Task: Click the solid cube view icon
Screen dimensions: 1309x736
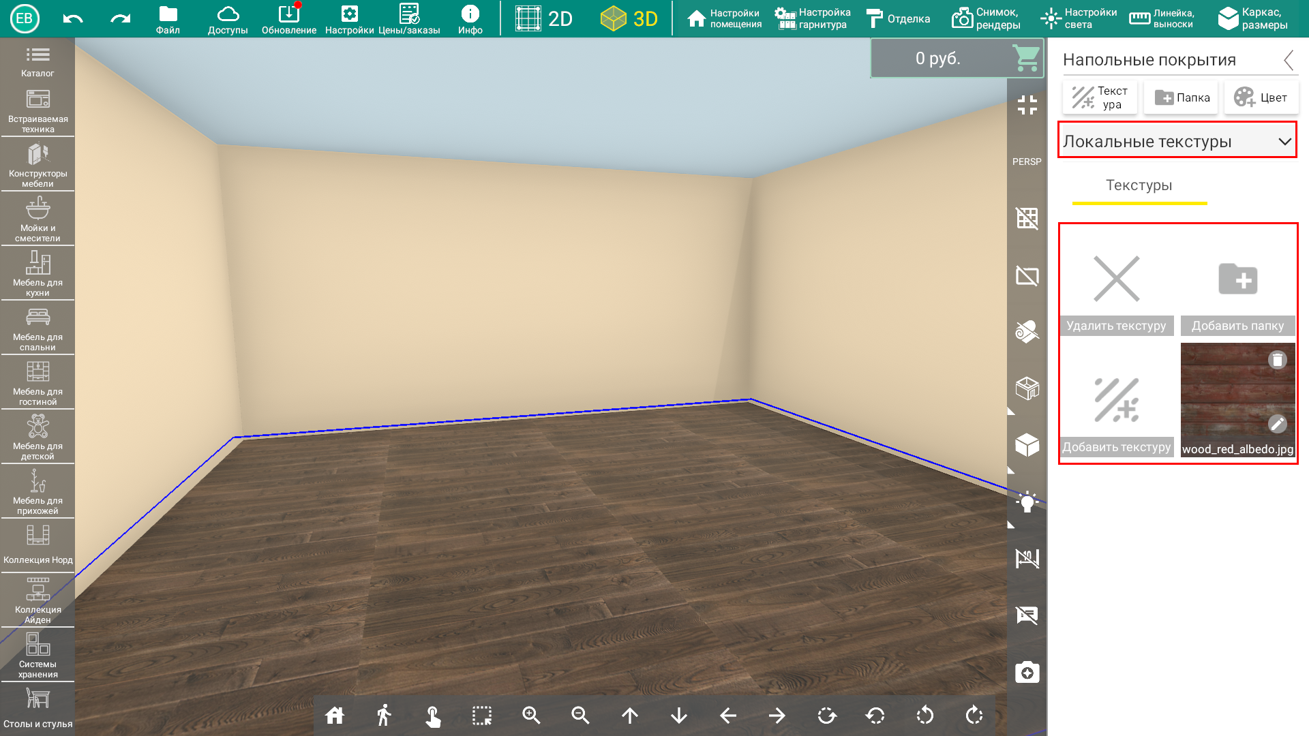Action: pyautogui.click(x=1027, y=445)
